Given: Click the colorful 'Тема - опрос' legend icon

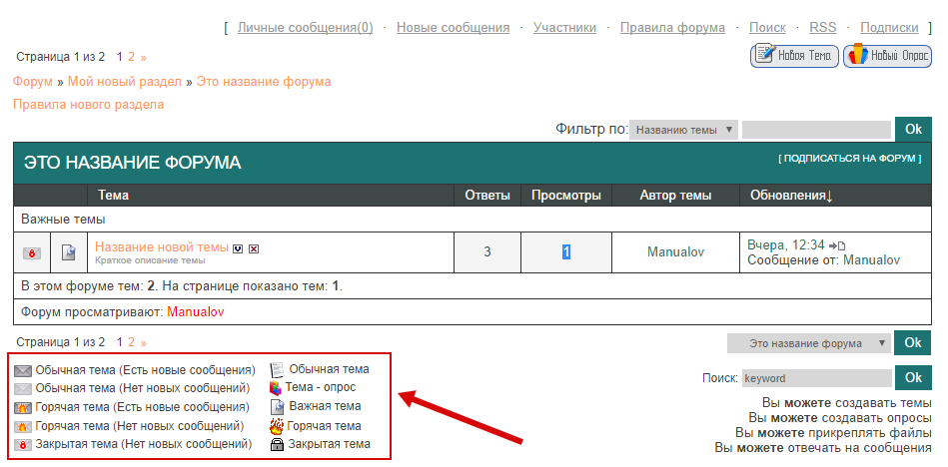Looking at the screenshot, I should 276,387.
